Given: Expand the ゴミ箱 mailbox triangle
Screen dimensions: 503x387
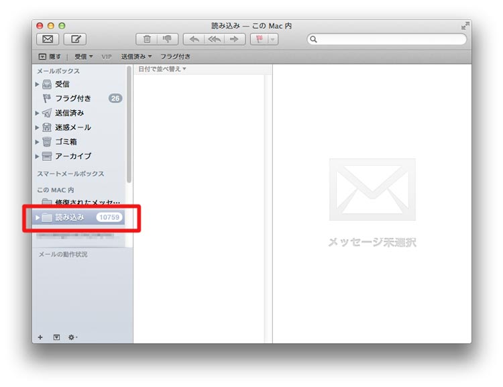Looking at the screenshot, I should pyautogui.click(x=37, y=142).
